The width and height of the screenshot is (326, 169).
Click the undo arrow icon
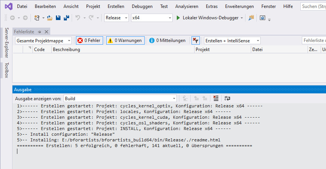point(78,18)
